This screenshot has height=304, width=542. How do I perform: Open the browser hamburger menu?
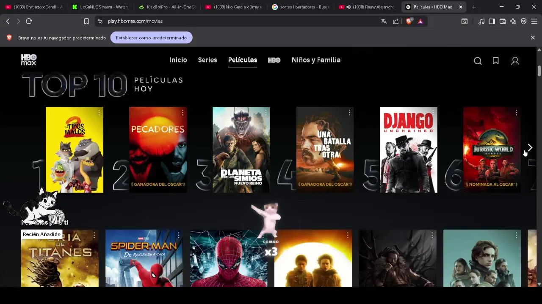[534, 21]
